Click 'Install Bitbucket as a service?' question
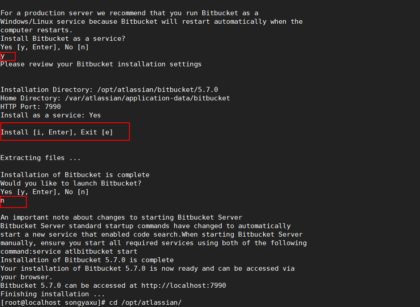This screenshot has width=420, height=307. tap(63, 39)
